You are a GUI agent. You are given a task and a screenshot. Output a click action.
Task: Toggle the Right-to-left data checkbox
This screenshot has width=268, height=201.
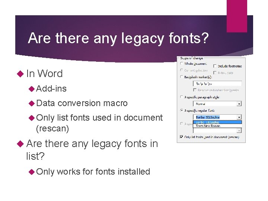click(215, 73)
